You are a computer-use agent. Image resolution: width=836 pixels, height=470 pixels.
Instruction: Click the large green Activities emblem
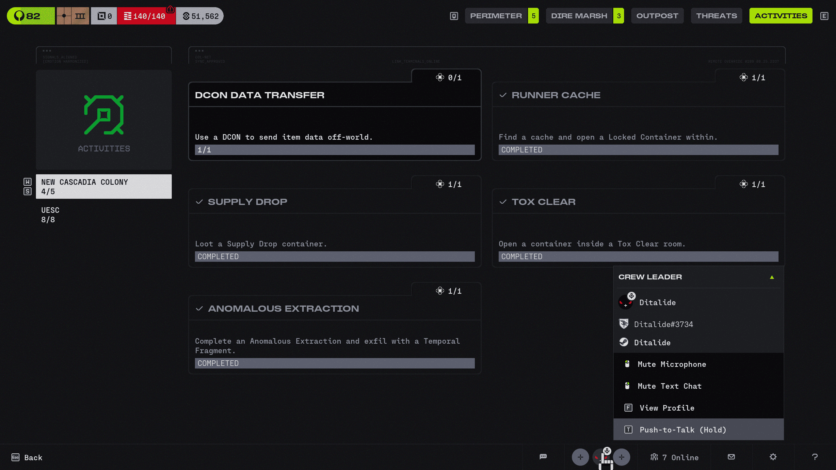click(104, 115)
